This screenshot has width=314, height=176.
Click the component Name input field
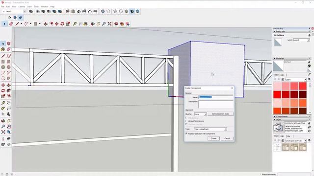click(x=216, y=97)
